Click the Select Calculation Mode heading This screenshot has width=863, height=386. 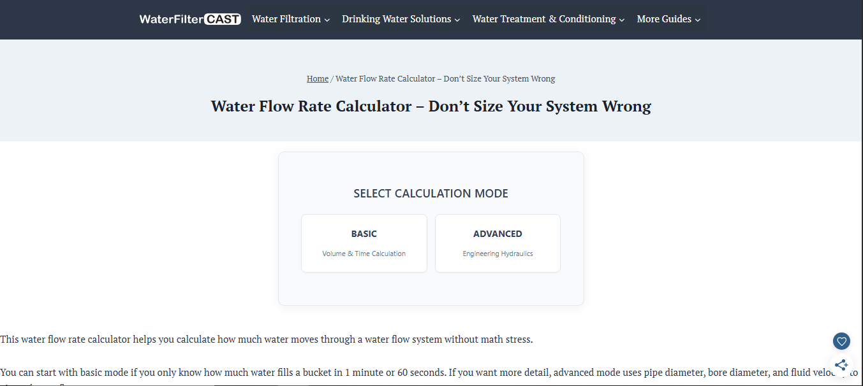click(x=431, y=194)
